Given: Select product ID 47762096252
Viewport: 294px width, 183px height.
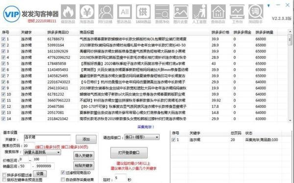Looking at the screenshot, I should point(59,57).
